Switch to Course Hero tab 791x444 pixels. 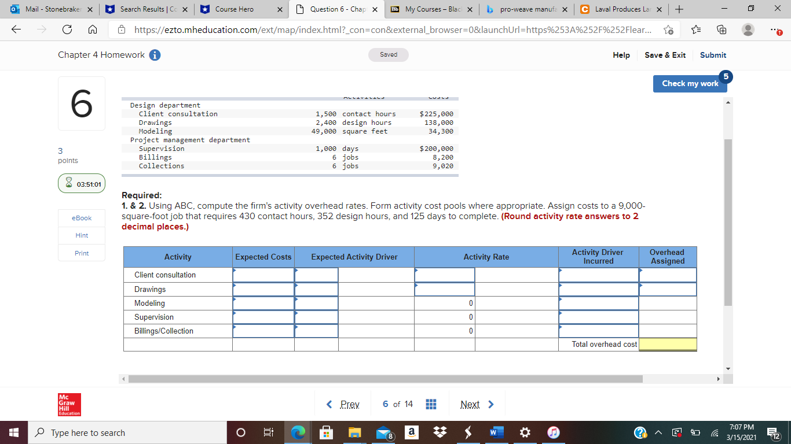coord(240,9)
